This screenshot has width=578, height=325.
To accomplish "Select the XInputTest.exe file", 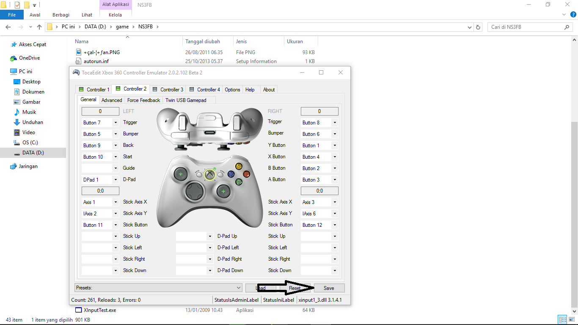I will (100, 310).
